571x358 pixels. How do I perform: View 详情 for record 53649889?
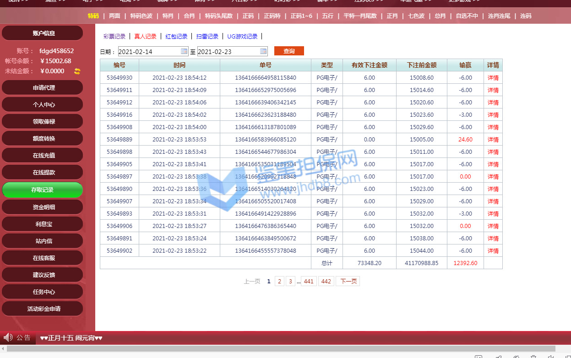click(493, 140)
